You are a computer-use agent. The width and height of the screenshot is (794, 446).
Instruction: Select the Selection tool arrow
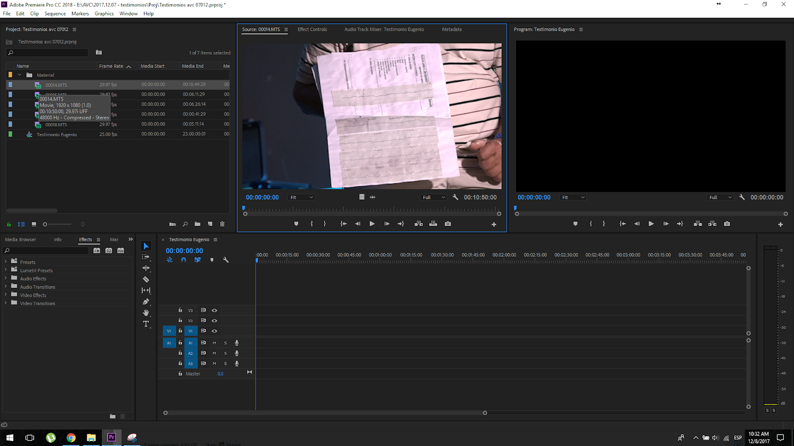(x=146, y=246)
